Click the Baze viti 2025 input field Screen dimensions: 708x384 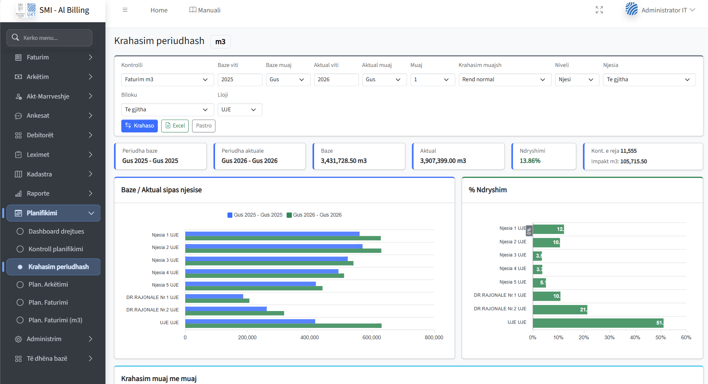tap(240, 80)
